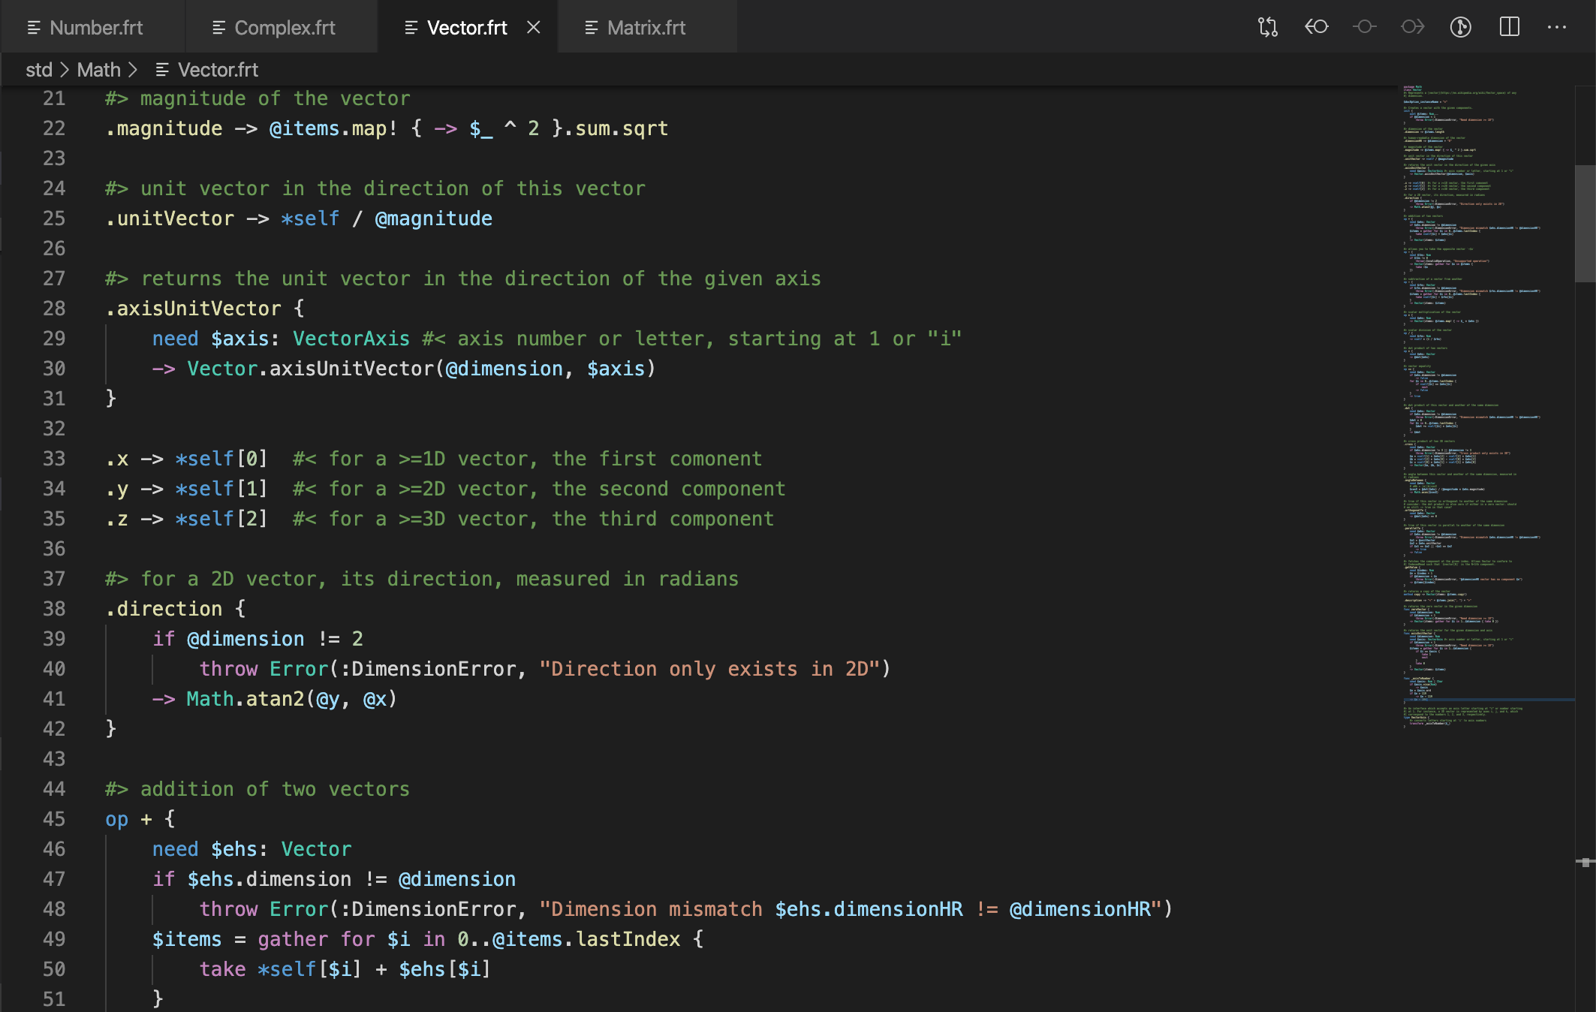Expand the Math breadcrumb dropdown
The image size is (1596, 1012).
(98, 70)
